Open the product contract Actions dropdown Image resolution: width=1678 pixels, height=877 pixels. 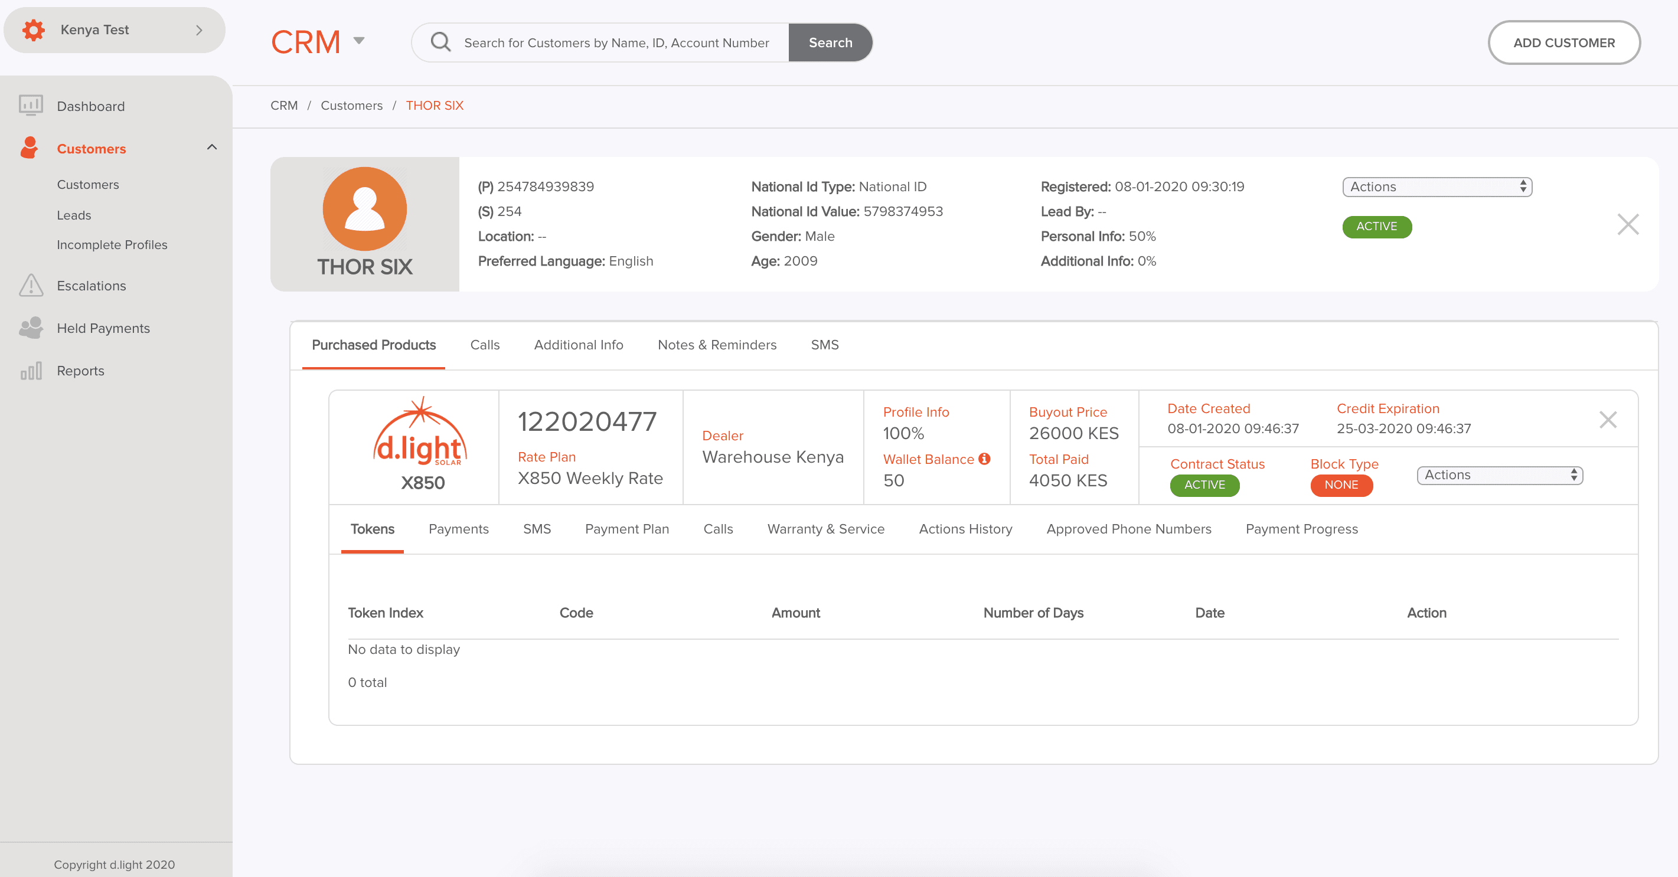click(1500, 475)
